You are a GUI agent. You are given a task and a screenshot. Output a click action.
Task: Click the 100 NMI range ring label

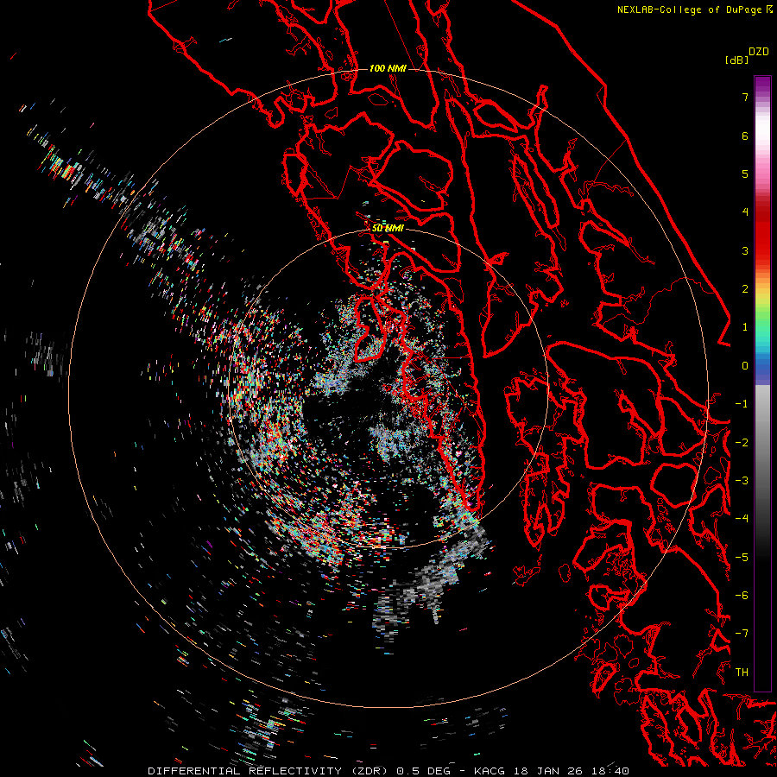388,68
